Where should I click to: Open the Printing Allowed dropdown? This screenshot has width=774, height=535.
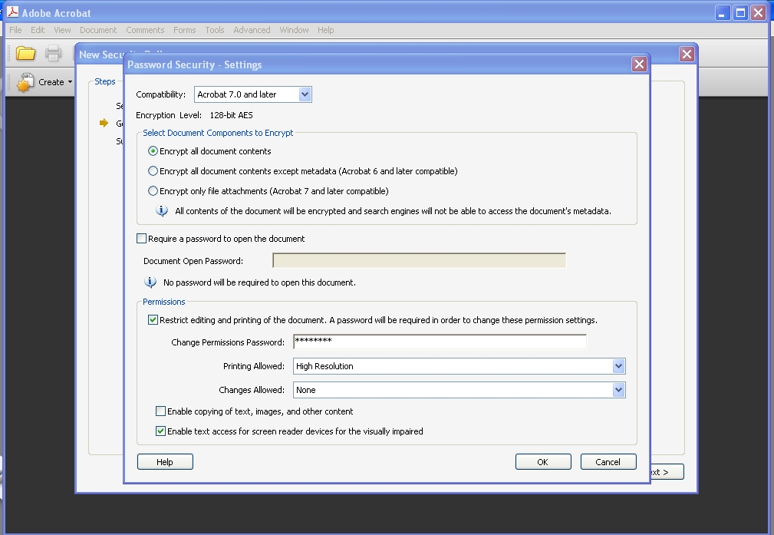point(618,366)
